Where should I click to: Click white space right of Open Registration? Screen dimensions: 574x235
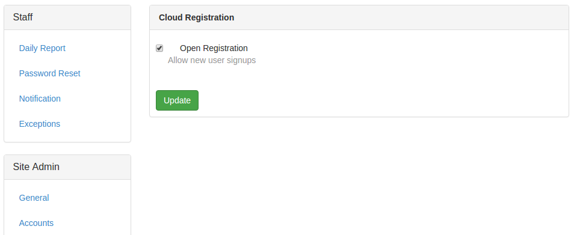pyautogui.click(x=403, y=48)
